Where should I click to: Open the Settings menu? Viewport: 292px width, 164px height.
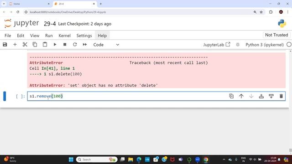click(x=84, y=36)
